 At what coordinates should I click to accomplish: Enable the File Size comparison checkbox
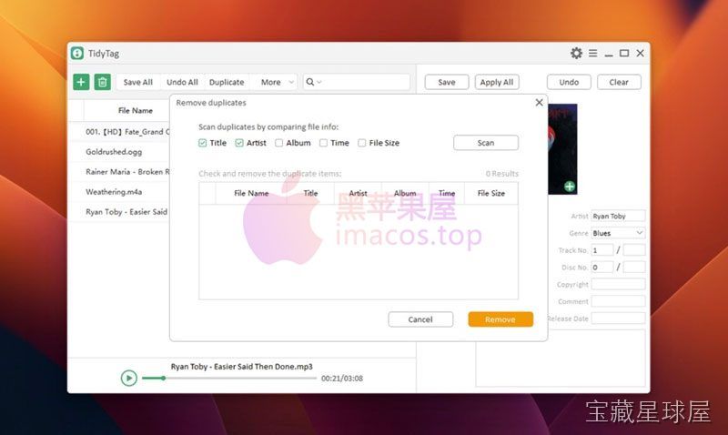[x=361, y=143]
